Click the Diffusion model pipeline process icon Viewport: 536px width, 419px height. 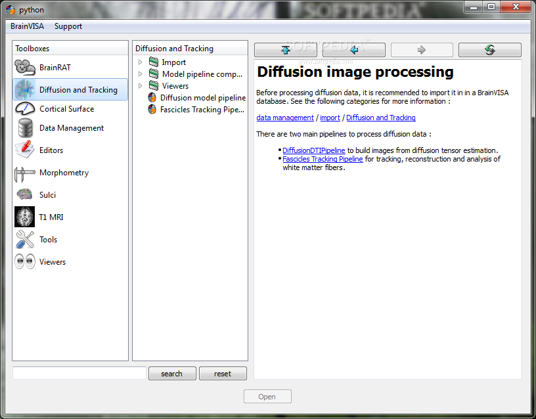point(152,97)
